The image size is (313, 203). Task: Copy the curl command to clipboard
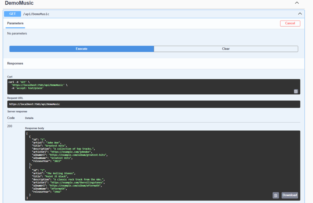point(296,91)
